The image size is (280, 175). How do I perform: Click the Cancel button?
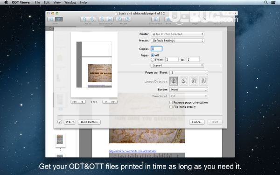tap(196, 122)
